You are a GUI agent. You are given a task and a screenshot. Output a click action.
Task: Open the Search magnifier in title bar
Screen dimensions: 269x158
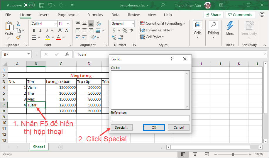(162, 5)
